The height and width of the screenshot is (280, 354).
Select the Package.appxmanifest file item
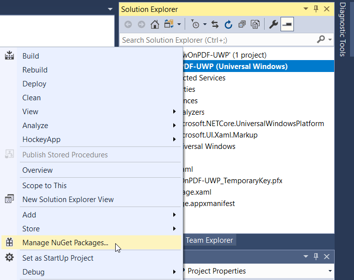coord(209,203)
